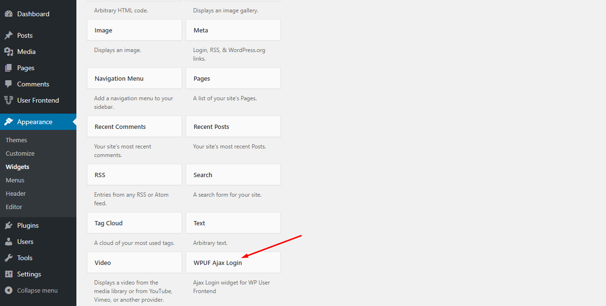
Task: Open Comments using the speech bubble icon
Action: tap(9, 84)
